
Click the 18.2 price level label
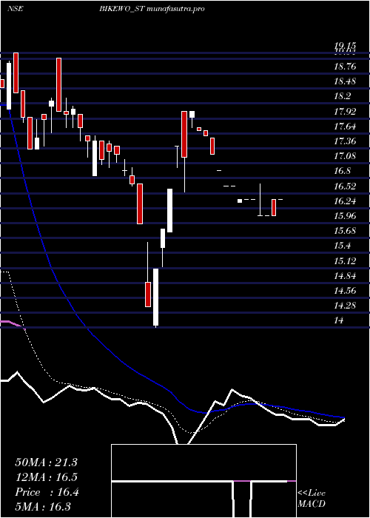[x=342, y=96]
